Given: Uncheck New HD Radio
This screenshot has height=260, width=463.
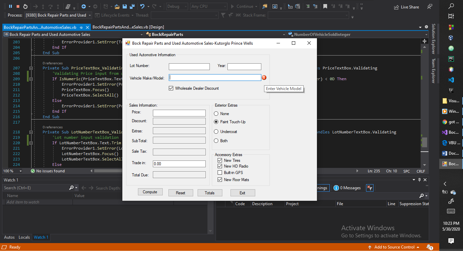Looking at the screenshot, I should (x=220, y=166).
